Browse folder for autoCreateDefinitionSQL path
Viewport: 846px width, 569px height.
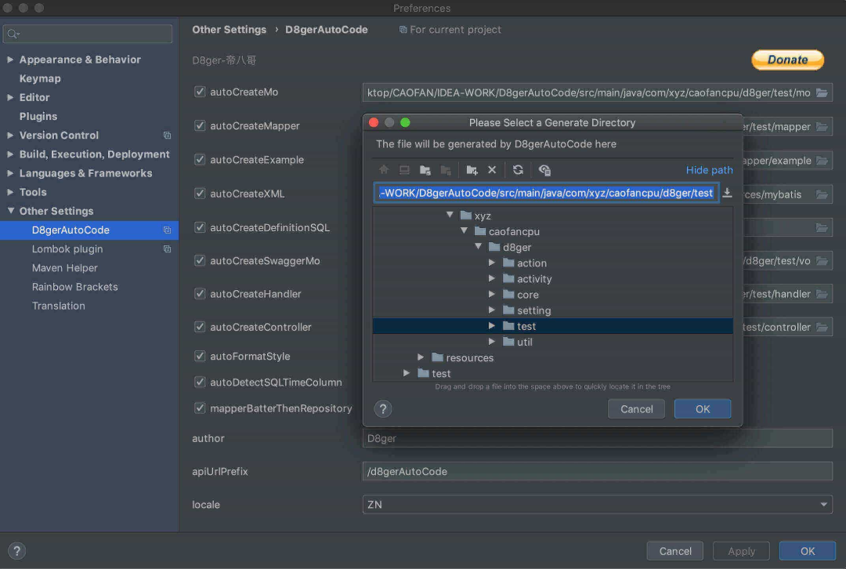[x=822, y=228]
